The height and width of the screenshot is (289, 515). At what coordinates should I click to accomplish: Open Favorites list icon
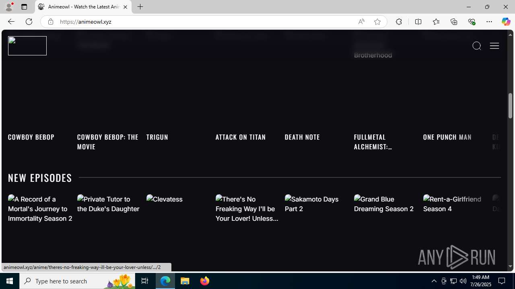click(x=436, y=22)
